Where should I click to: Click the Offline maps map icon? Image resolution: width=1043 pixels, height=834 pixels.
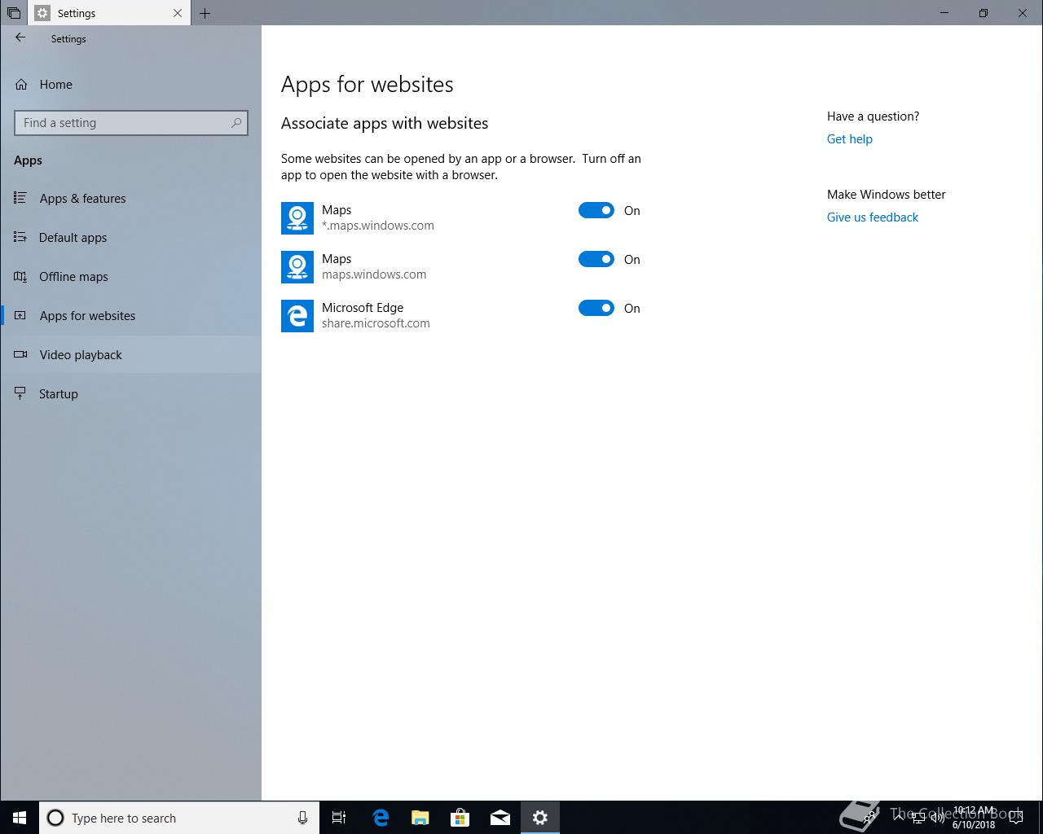pyautogui.click(x=20, y=276)
